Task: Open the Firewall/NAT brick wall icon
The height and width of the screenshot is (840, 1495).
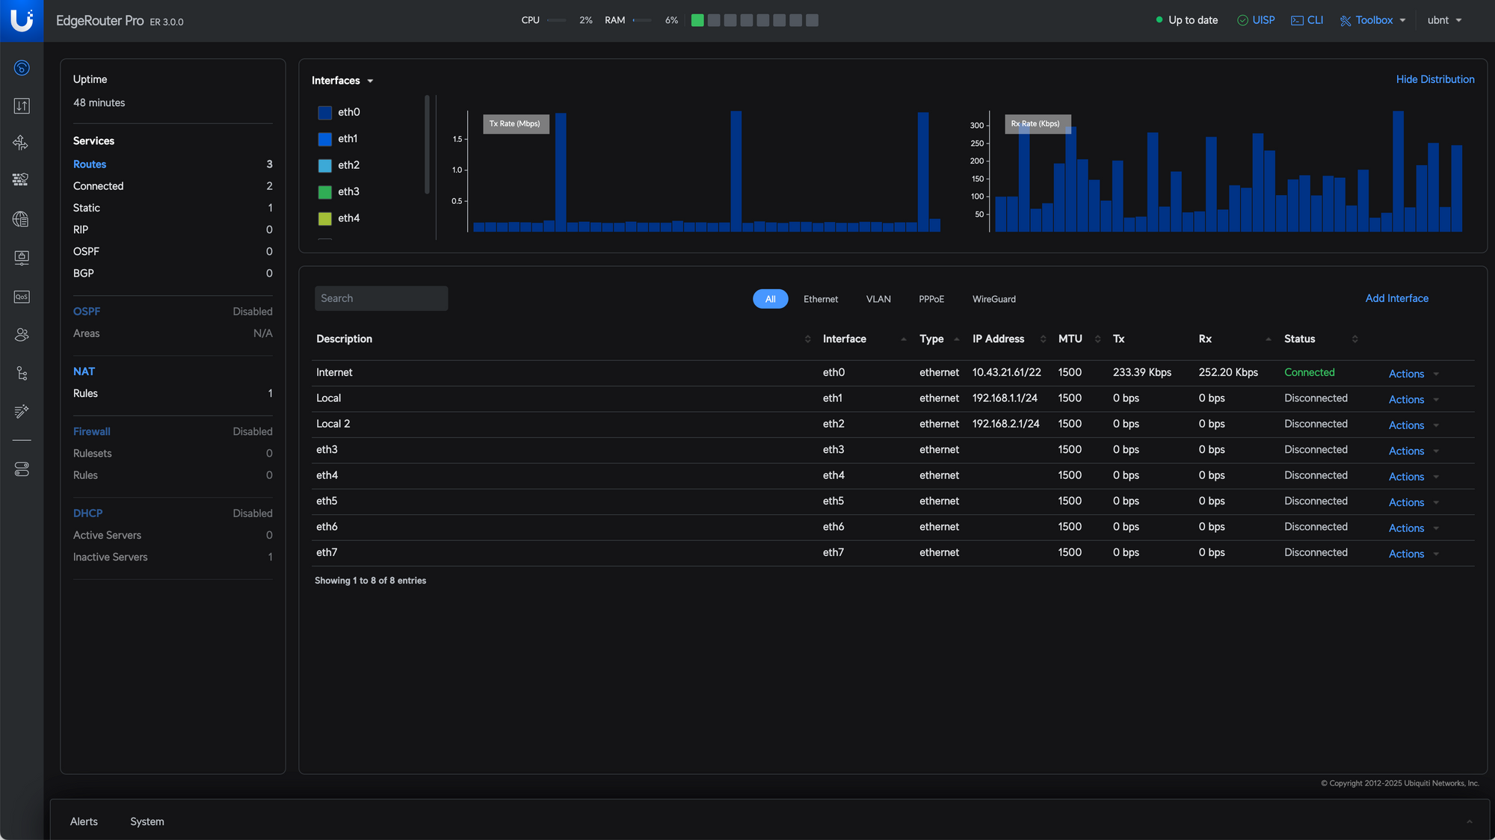Action: (22, 180)
